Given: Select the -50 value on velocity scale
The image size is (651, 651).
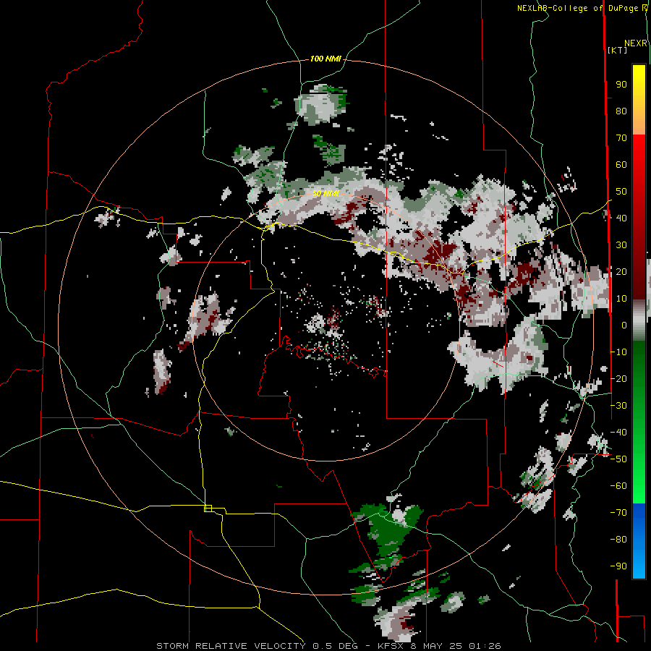Looking at the screenshot, I should [x=618, y=459].
